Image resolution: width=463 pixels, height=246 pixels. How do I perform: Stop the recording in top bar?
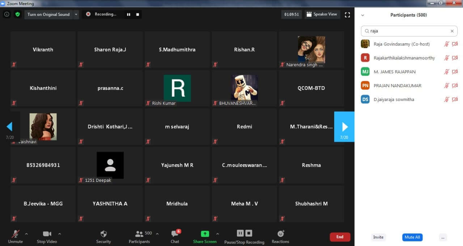coord(137,14)
